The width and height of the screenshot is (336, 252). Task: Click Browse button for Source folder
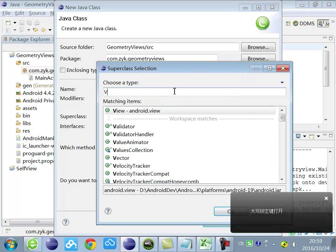pos(258,47)
